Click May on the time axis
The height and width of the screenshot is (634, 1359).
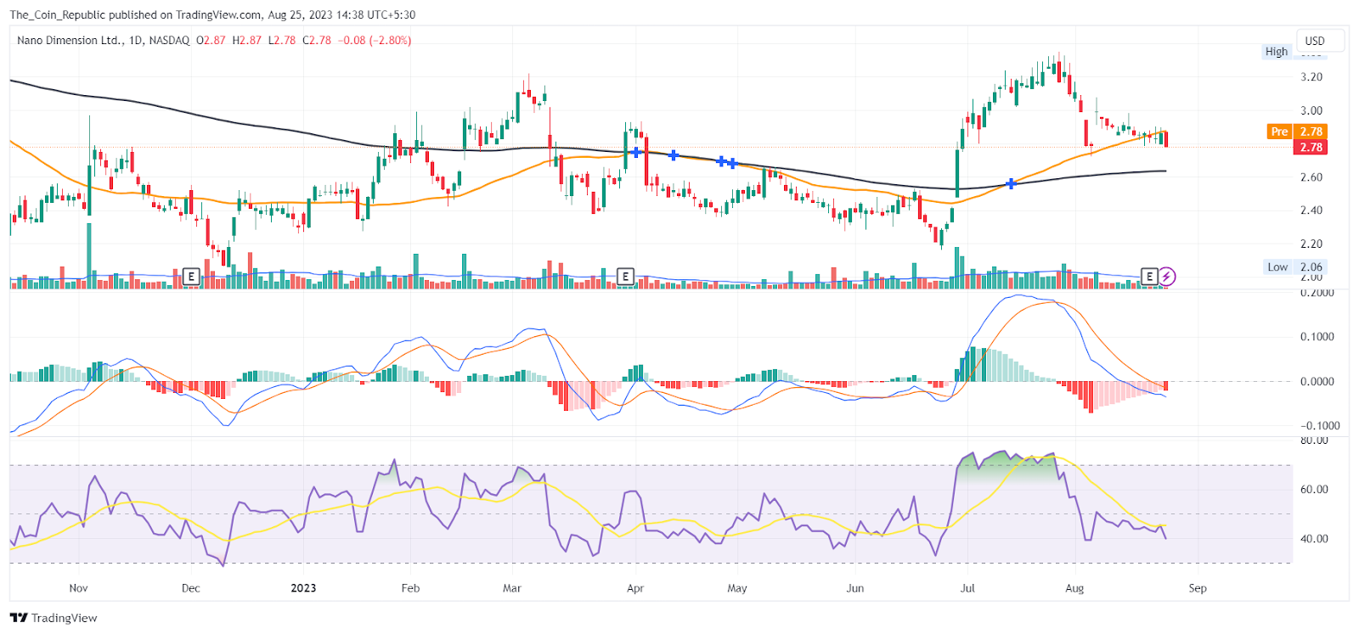pyautogui.click(x=737, y=588)
